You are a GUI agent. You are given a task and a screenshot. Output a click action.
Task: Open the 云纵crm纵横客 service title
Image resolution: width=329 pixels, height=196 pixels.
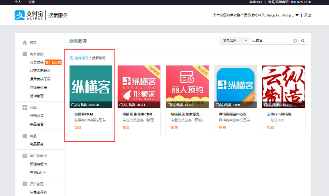pyautogui.click(x=279, y=114)
